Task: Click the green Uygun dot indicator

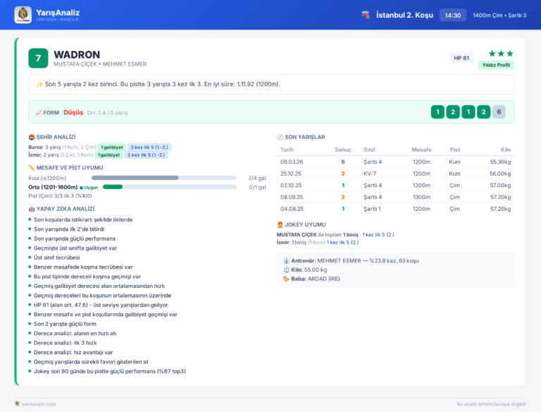Action: 82,188
